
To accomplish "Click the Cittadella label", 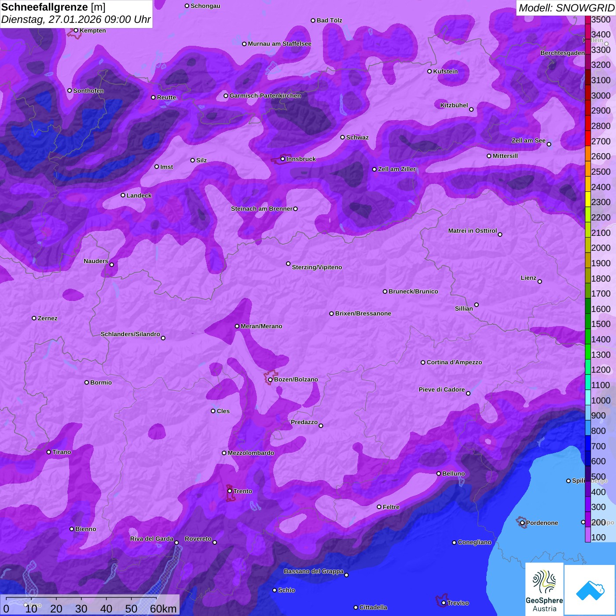I will tap(373, 607).
